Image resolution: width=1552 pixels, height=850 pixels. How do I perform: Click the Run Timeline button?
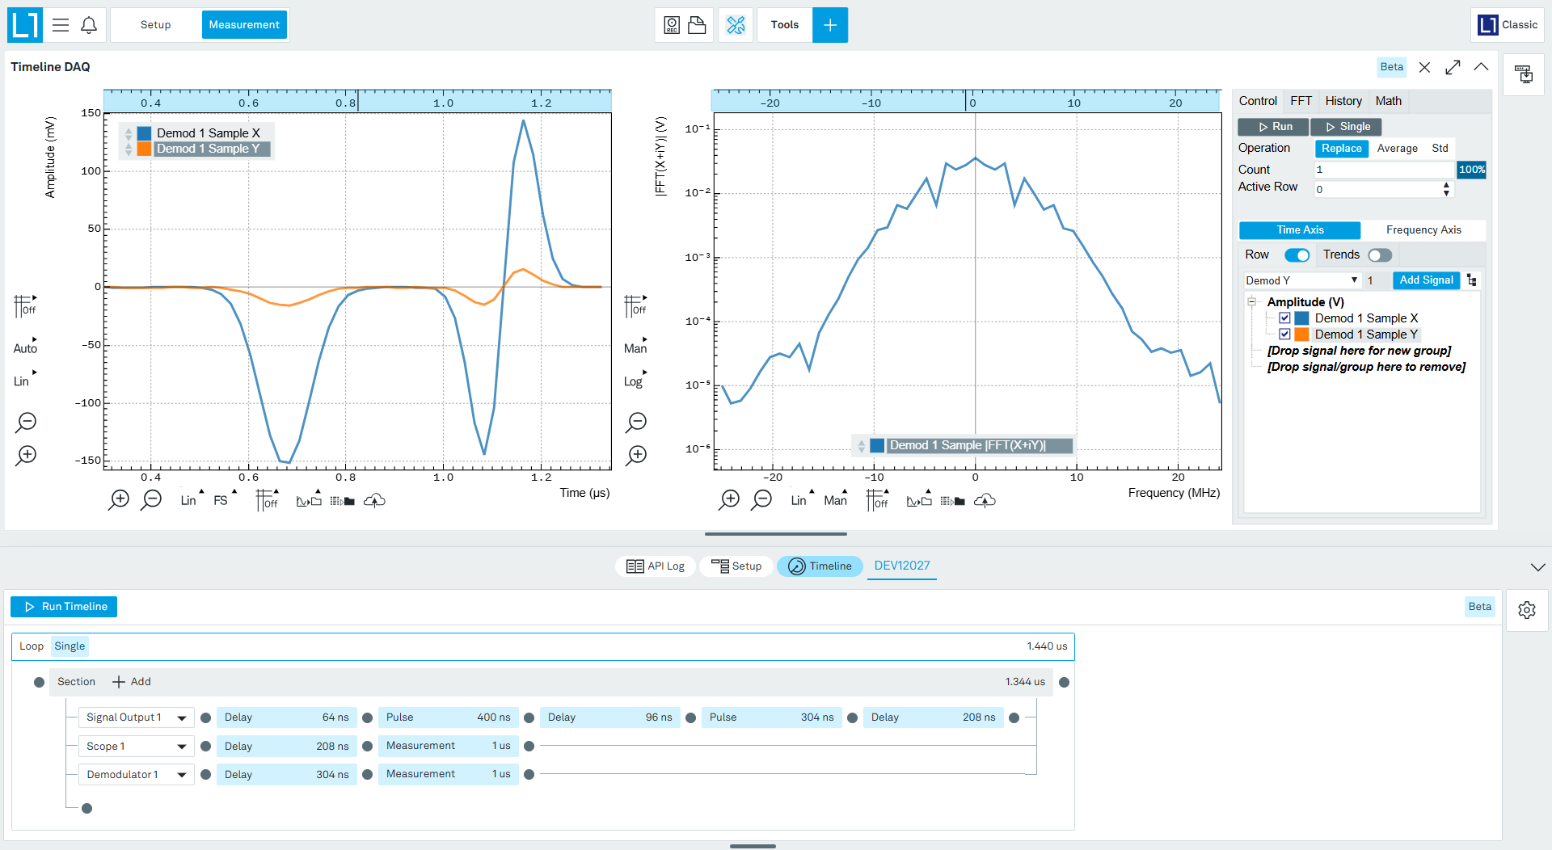tap(64, 607)
